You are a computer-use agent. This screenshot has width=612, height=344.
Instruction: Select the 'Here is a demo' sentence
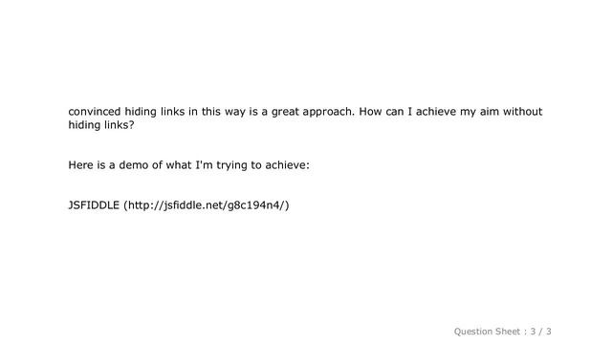tap(189, 165)
